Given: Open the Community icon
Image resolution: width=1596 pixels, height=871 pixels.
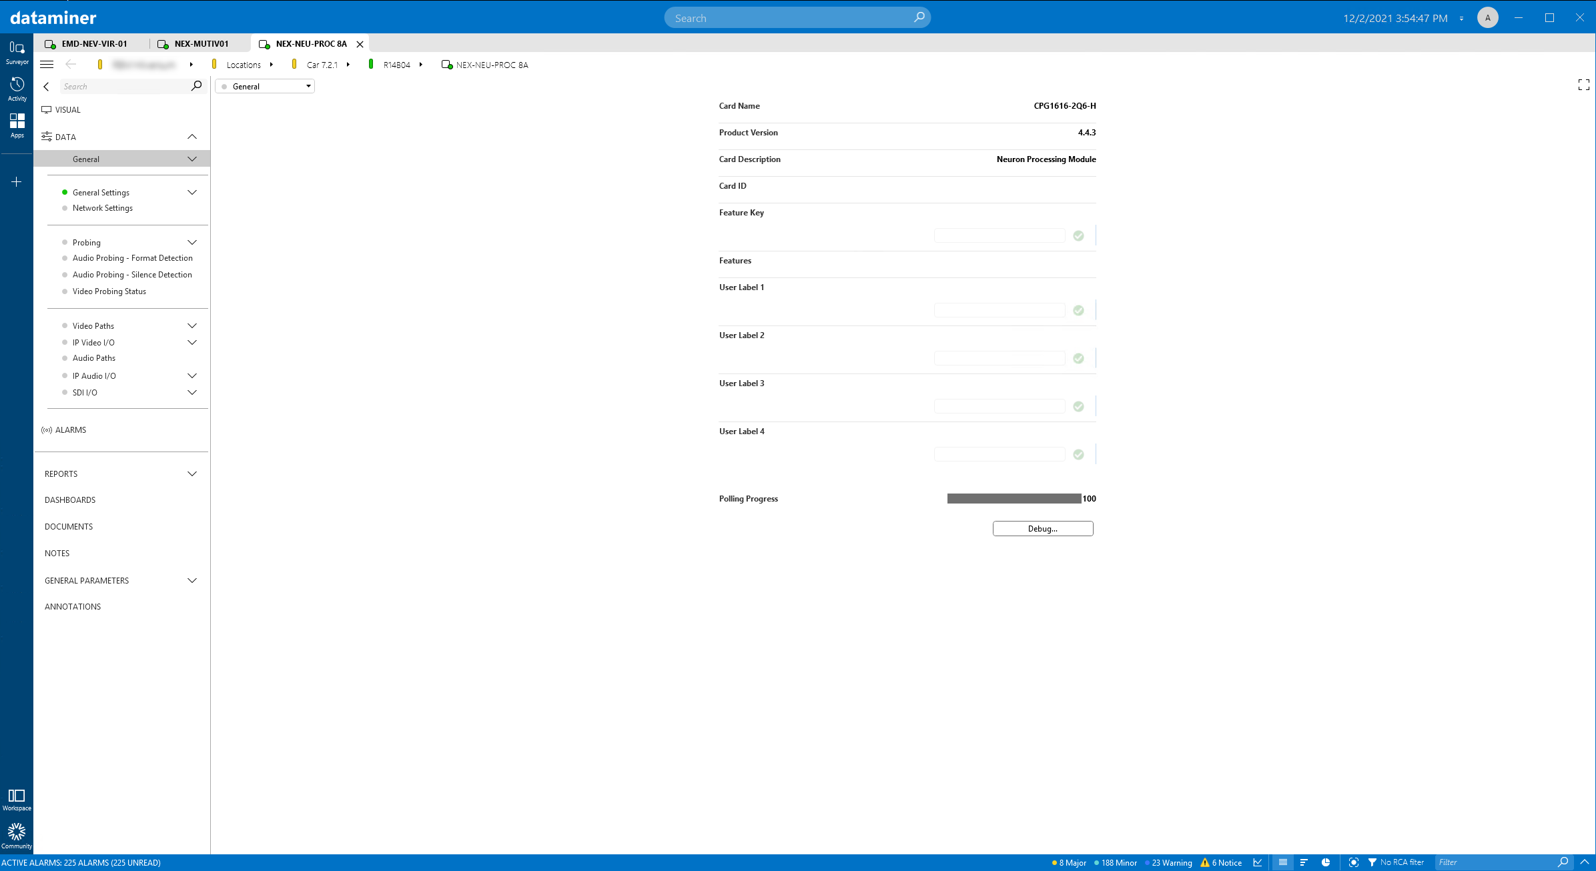Looking at the screenshot, I should pos(17,836).
